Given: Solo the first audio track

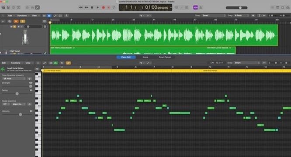Looking at the screenshot, I should tap(15, 27).
